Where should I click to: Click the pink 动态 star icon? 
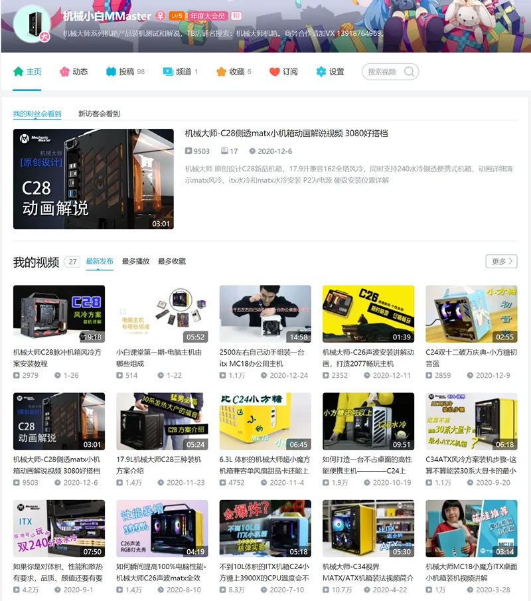(x=64, y=72)
